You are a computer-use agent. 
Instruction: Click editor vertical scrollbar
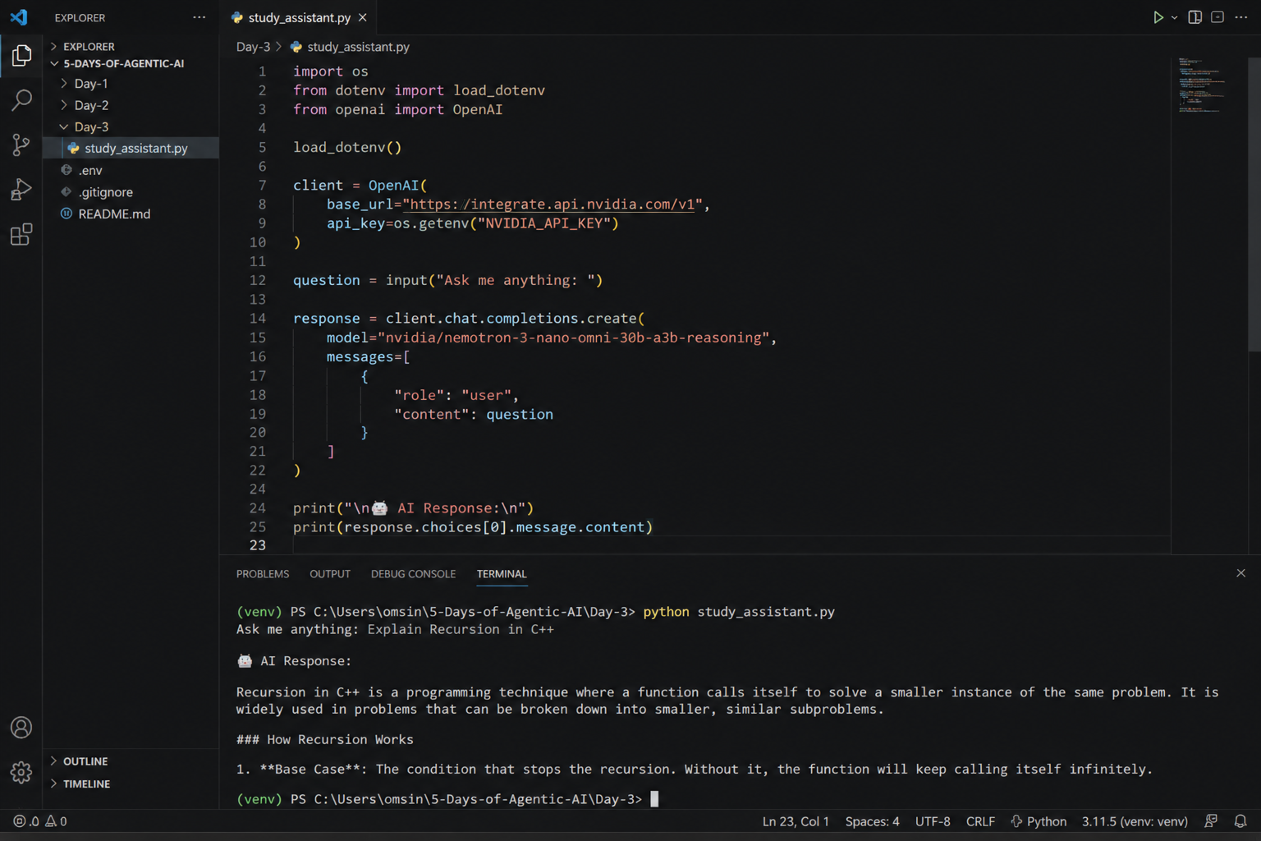point(1254,205)
